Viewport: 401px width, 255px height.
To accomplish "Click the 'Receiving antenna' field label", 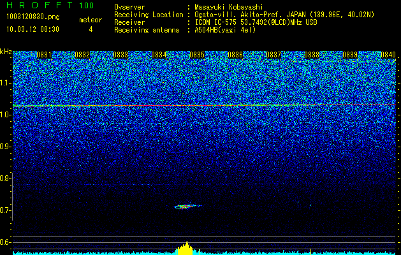I will coord(147,30).
